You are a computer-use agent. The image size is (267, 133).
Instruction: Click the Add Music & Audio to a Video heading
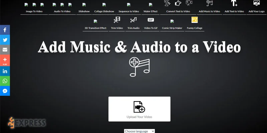139,47
